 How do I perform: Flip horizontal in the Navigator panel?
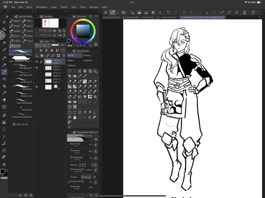(60, 35)
